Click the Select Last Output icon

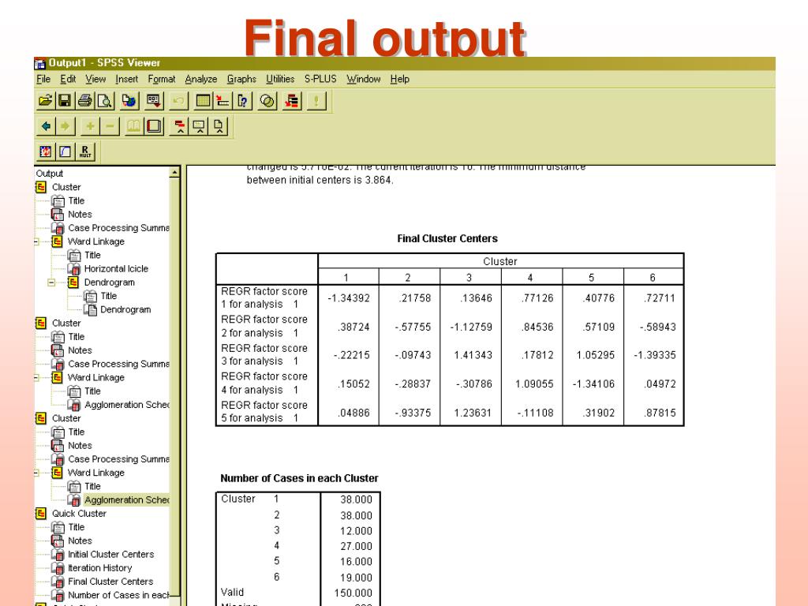[x=292, y=100]
